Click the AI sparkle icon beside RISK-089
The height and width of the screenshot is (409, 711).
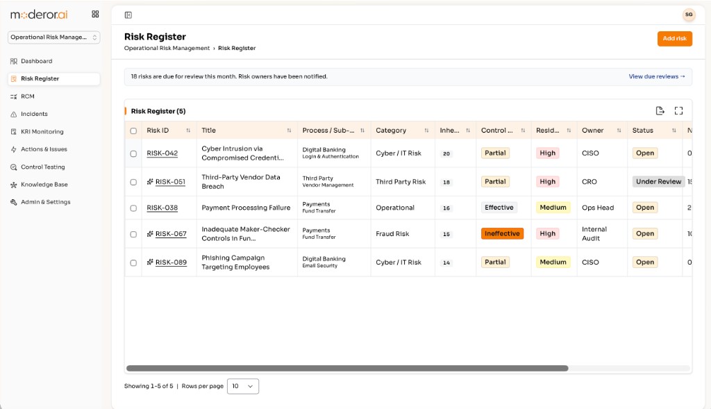coord(150,262)
